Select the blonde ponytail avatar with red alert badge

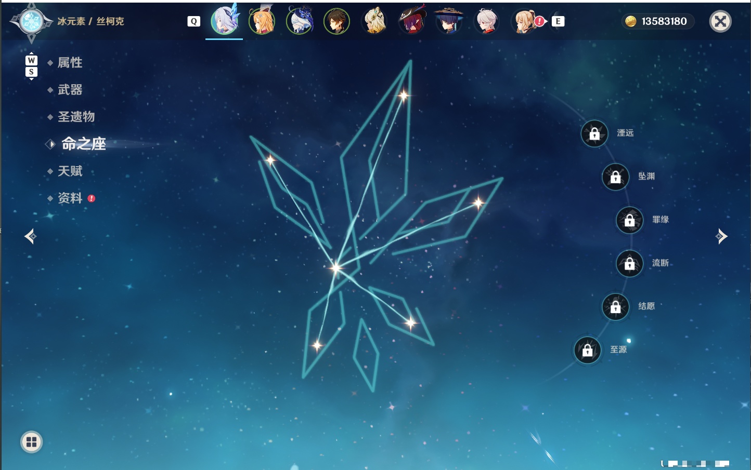[525, 21]
